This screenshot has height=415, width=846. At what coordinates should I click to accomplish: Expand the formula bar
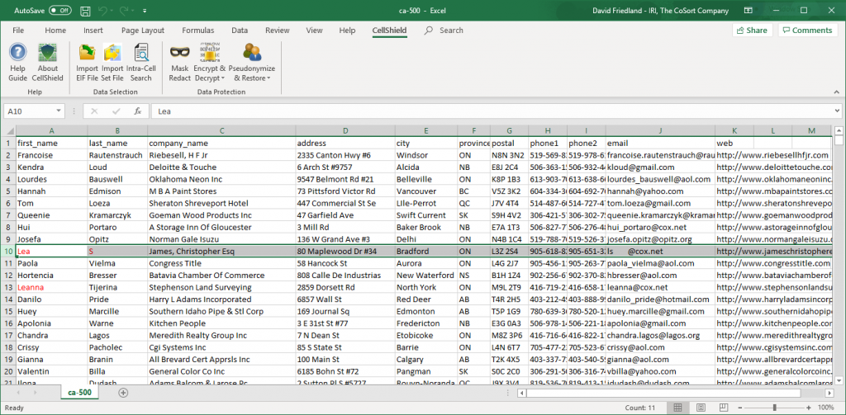pyautogui.click(x=836, y=111)
